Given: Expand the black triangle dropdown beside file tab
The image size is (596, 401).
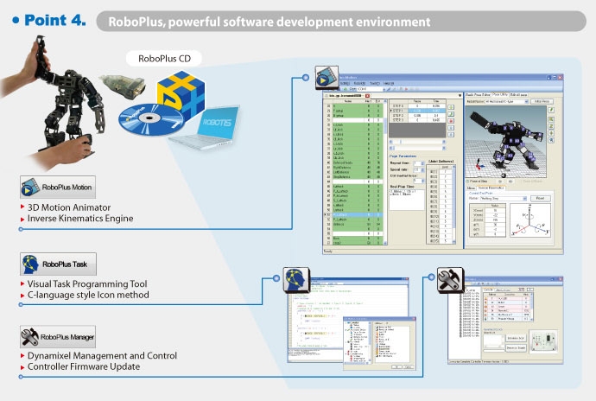Looking at the screenshot, I should [460, 95].
